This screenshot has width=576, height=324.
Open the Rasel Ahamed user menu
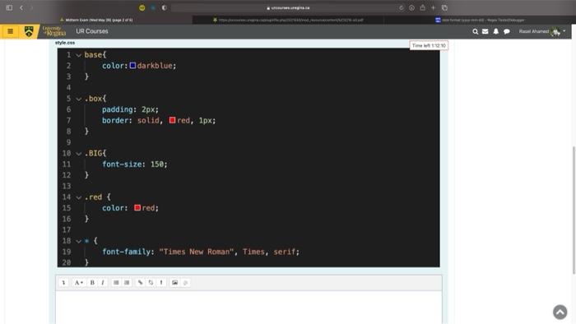[542, 31]
